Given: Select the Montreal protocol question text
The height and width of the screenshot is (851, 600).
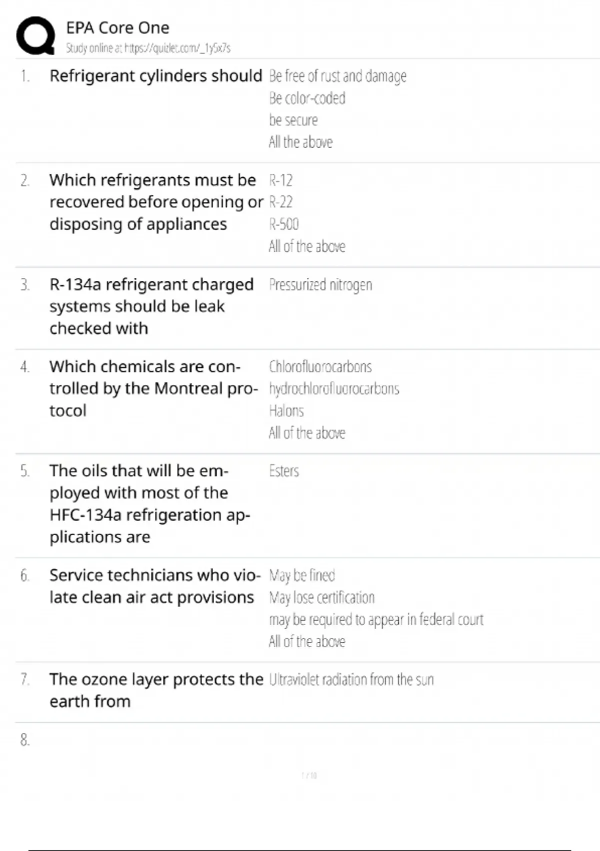Looking at the screenshot, I should coord(153,388).
